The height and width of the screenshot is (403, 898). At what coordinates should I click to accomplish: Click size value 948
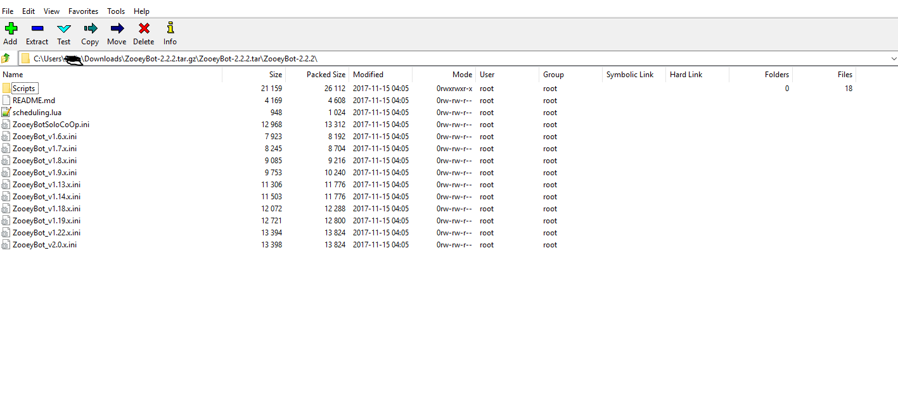(276, 113)
